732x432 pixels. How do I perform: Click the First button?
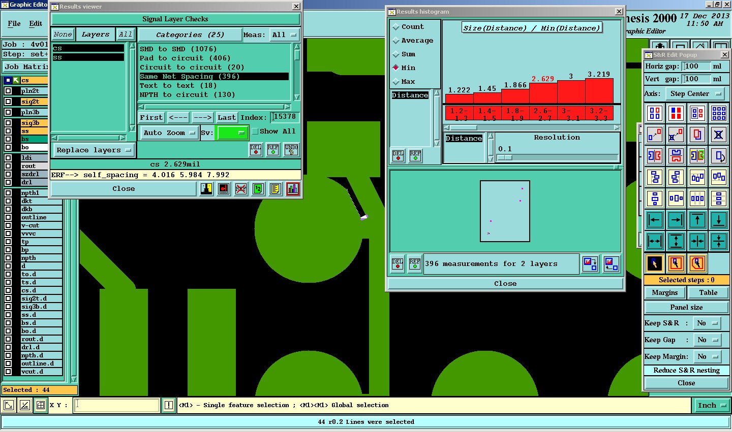coord(151,118)
